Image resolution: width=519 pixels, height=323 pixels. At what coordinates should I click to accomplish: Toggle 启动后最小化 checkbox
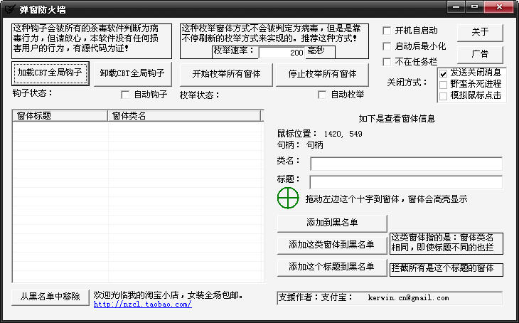(x=387, y=46)
